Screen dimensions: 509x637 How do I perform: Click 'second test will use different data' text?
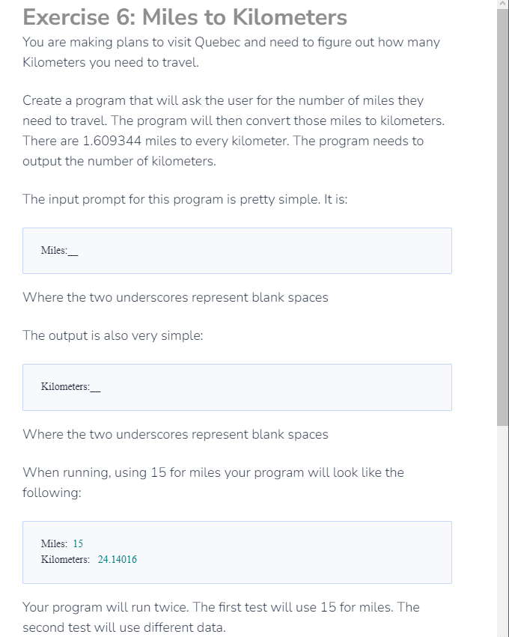124,627
